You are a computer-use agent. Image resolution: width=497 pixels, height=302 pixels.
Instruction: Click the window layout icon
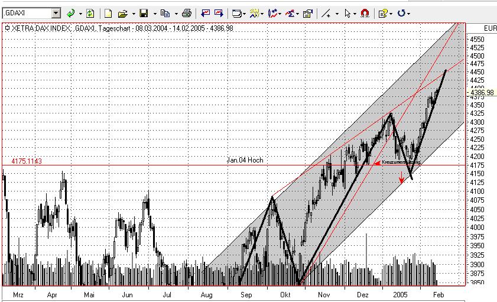point(236,14)
